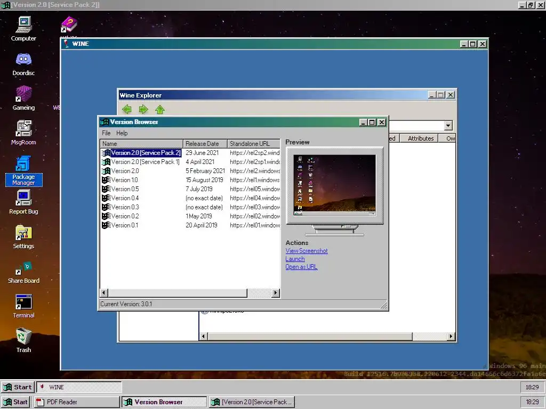Viewport: 546px width, 409px height.
Task: Click icon of Version 2.0 [Service Pack 1] row
Action: tap(106, 162)
